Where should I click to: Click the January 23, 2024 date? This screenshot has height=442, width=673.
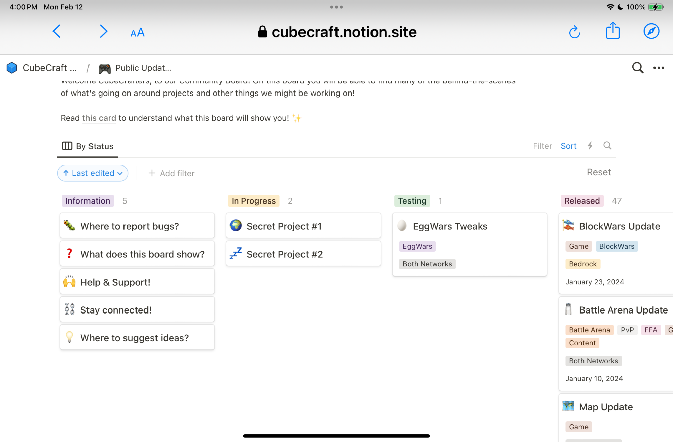pyautogui.click(x=595, y=282)
